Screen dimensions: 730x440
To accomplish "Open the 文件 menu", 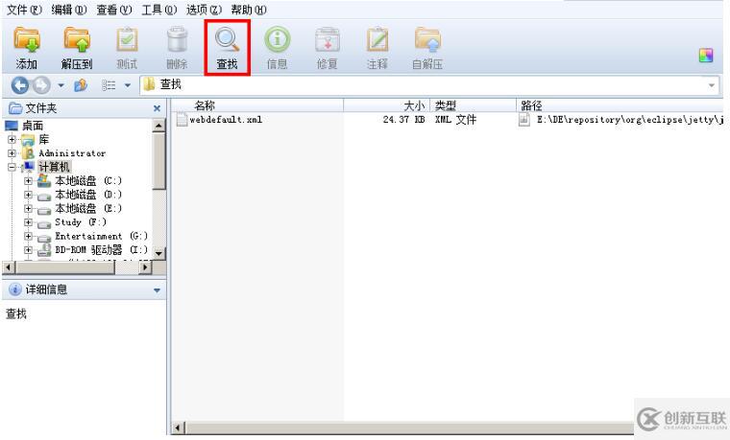I will pos(23,9).
